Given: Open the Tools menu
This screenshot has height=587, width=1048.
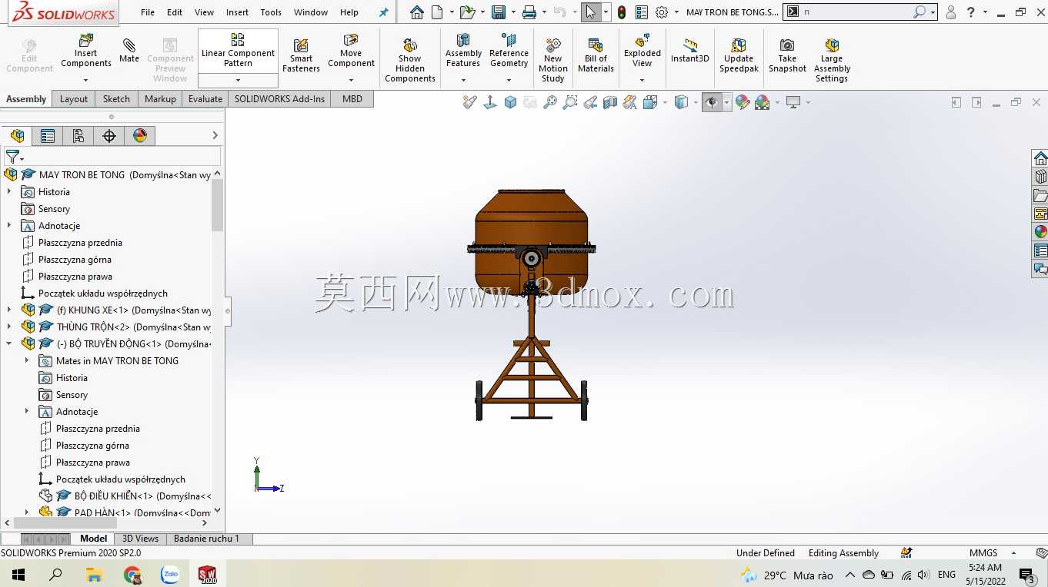Looking at the screenshot, I should pos(271,12).
